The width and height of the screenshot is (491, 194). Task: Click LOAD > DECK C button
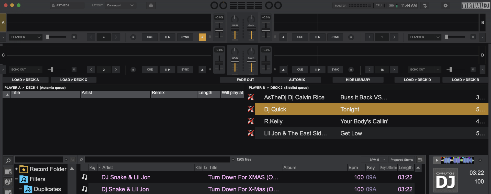pos(74,80)
